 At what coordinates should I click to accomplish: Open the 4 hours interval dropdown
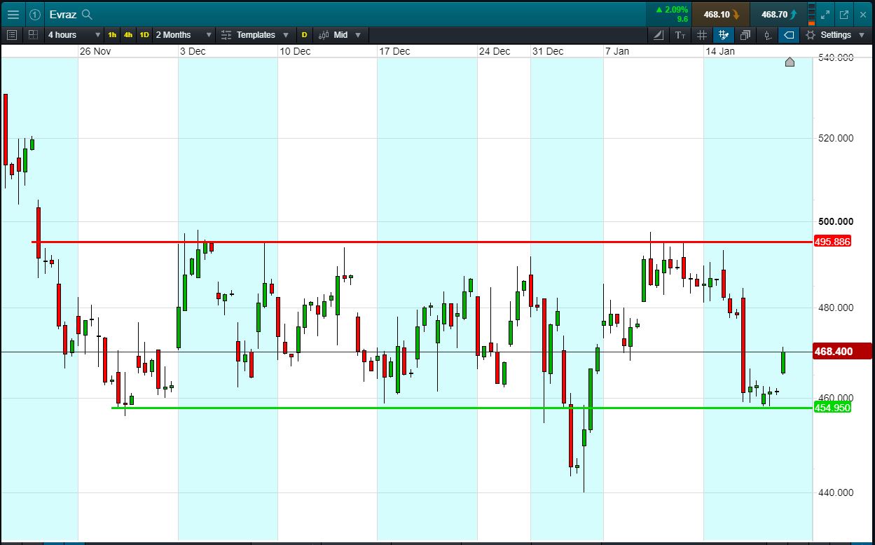73,34
